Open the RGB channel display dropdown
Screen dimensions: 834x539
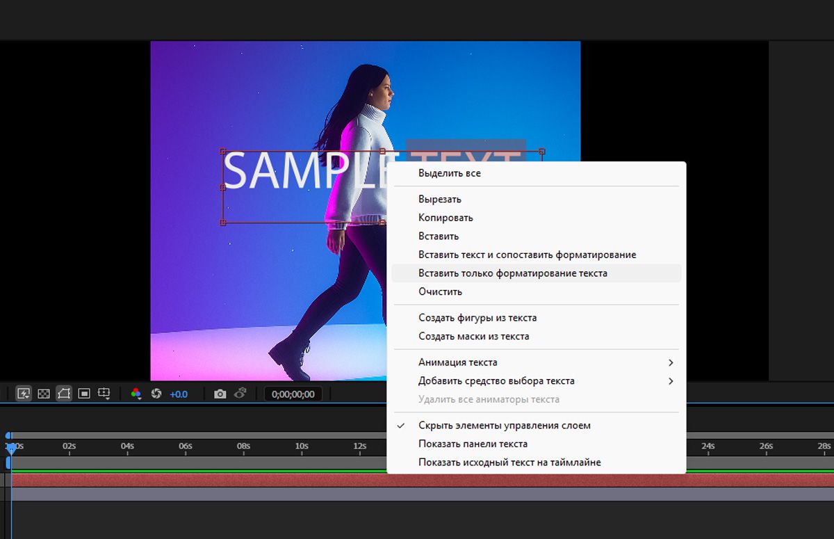pos(136,394)
